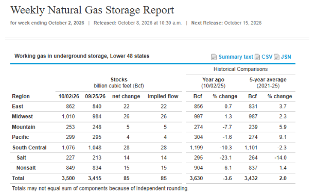Click the 10/02/26 column header
Viewport: 316px width, 194px height.
69,96
